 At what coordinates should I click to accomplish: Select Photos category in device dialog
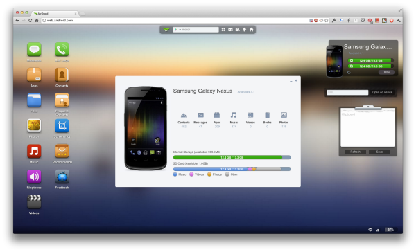point(284,120)
